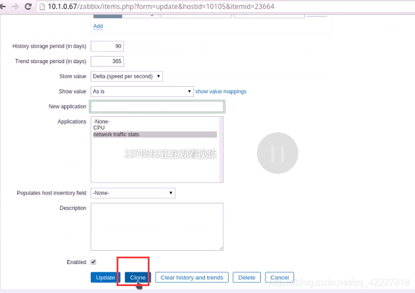Viewport: 415px width, 293px height.
Task: Open show value mappings link
Action: [x=220, y=91]
